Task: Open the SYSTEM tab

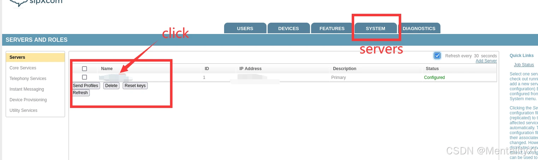Action: [375, 28]
